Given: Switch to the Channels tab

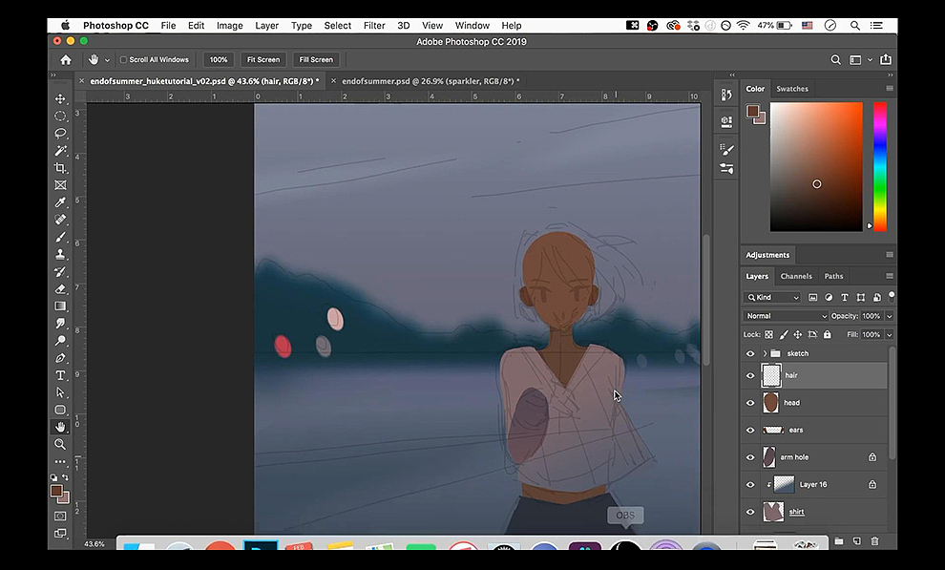Looking at the screenshot, I should tap(796, 276).
